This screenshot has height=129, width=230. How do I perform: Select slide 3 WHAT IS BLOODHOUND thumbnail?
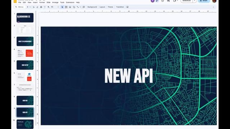[x=25, y=42]
